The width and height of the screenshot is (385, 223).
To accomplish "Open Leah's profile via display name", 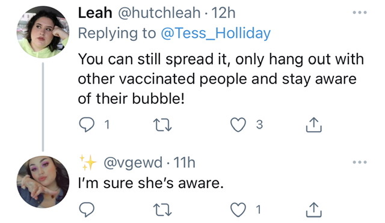I will click(95, 13).
